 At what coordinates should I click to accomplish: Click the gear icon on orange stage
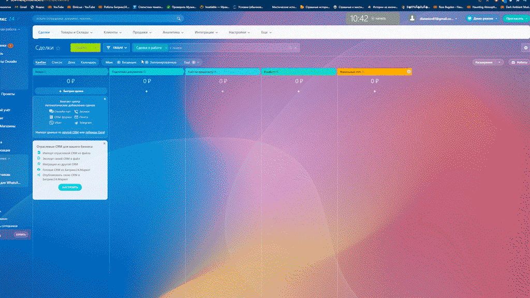coord(409,71)
